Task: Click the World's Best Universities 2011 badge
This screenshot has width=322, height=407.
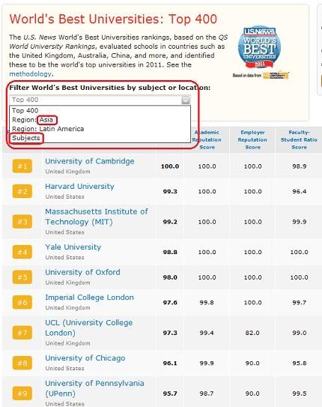Action: tap(259, 46)
